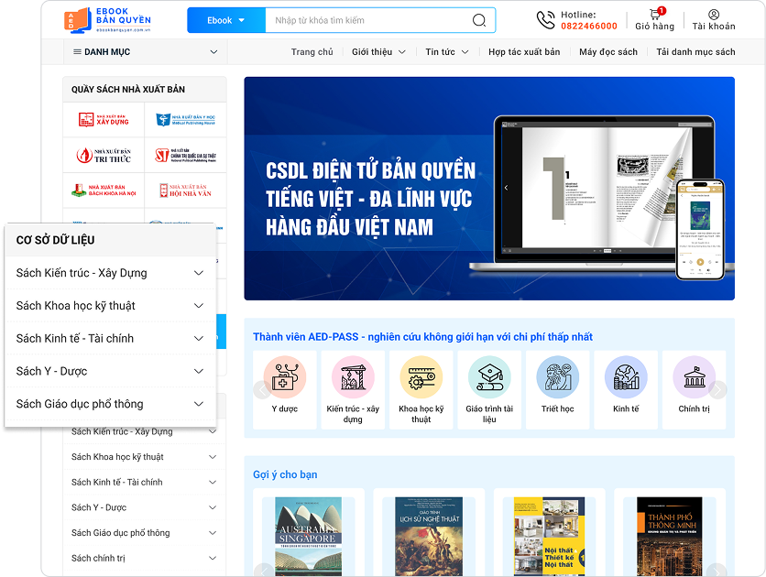Select the Y dược category icon
This screenshot has width=766, height=577.
pos(284,376)
